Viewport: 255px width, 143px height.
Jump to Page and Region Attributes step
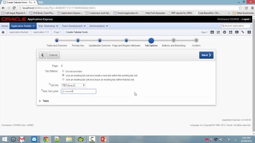click(x=126, y=41)
